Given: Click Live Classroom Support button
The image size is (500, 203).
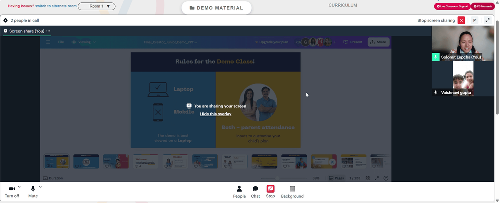Looking at the screenshot, I should point(452,6).
